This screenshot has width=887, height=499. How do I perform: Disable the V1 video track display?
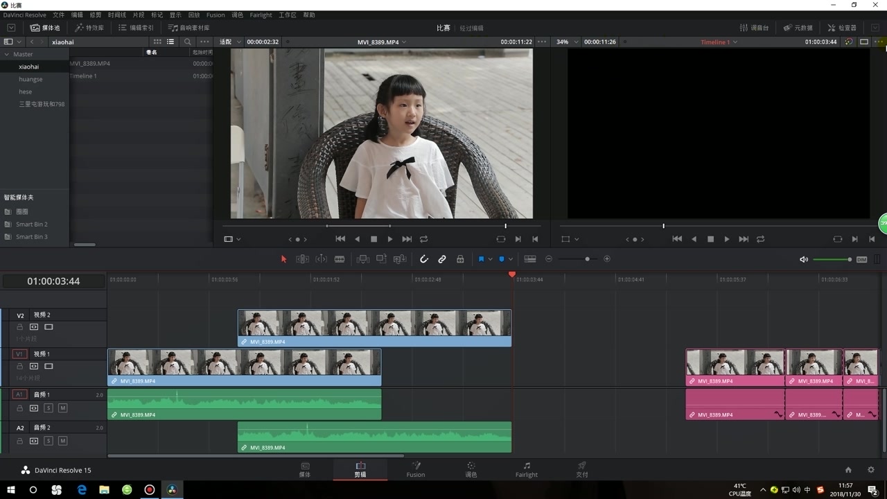coord(49,366)
